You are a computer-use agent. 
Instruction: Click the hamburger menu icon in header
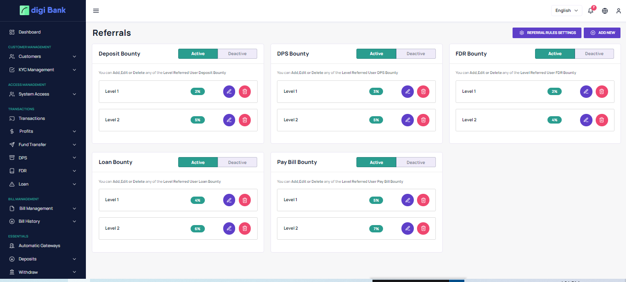click(96, 11)
